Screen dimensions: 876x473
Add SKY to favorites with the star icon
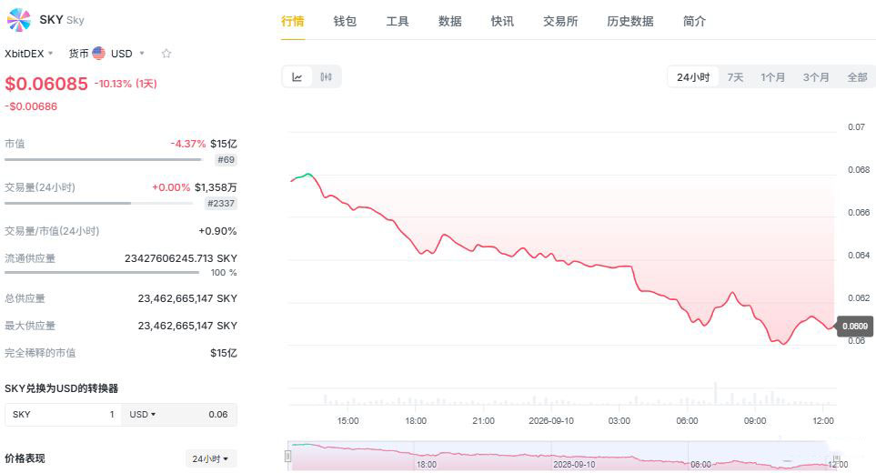(x=166, y=54)
